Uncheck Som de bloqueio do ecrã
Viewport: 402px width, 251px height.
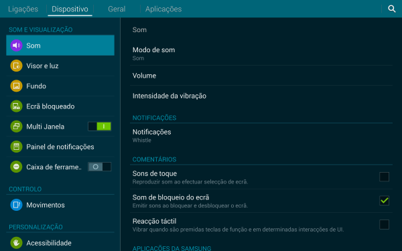[384, 201]
